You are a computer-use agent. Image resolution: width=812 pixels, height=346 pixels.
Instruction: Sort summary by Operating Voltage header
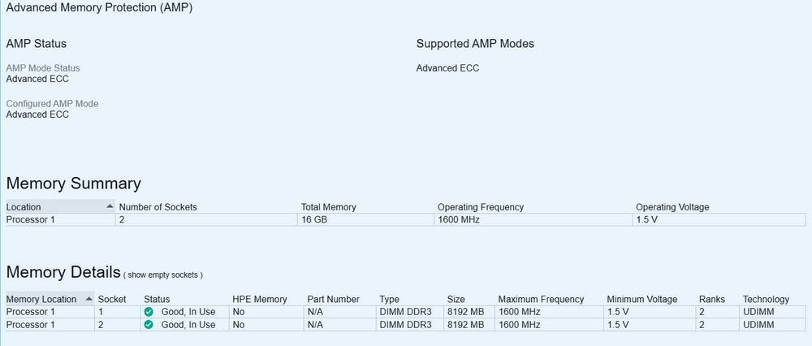pyautogui.click(x=672, y=207)
